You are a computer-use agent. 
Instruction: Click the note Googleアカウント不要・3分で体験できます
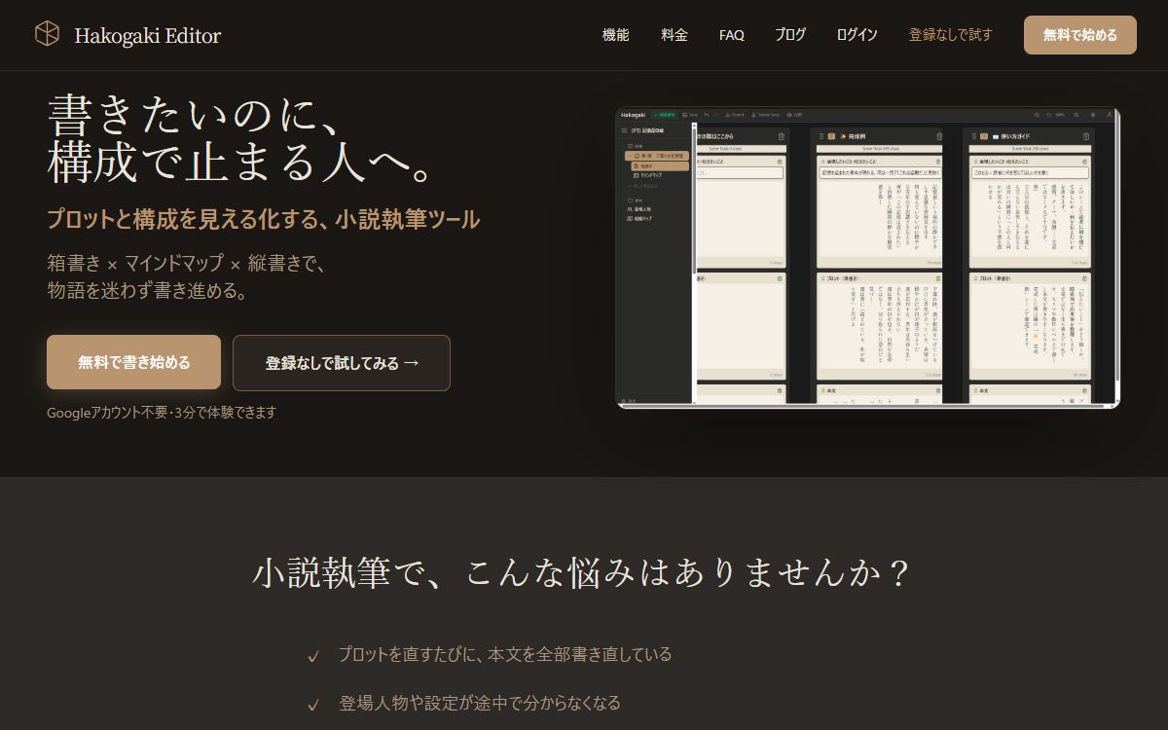click(x=162, y=412)
